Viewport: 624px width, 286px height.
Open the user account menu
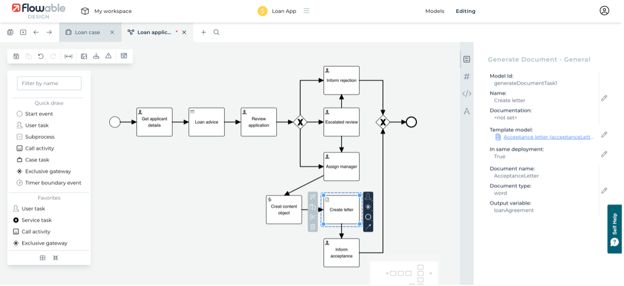604,11
